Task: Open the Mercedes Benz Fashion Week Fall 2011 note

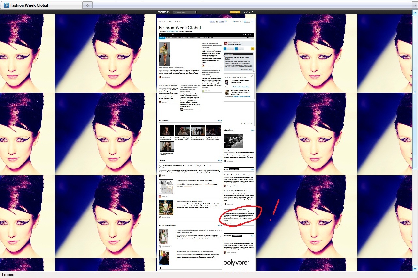Action: 237,58
